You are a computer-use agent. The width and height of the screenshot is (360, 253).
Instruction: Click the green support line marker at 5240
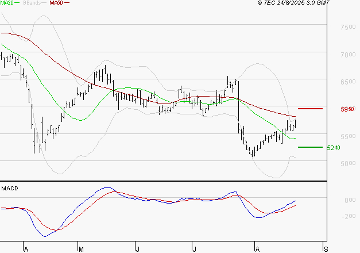(310, 147)
